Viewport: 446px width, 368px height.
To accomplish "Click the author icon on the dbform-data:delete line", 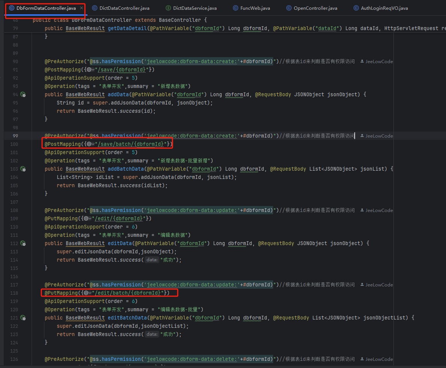I will click(362, 359).
